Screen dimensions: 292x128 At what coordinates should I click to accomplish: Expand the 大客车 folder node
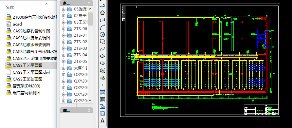64,68
